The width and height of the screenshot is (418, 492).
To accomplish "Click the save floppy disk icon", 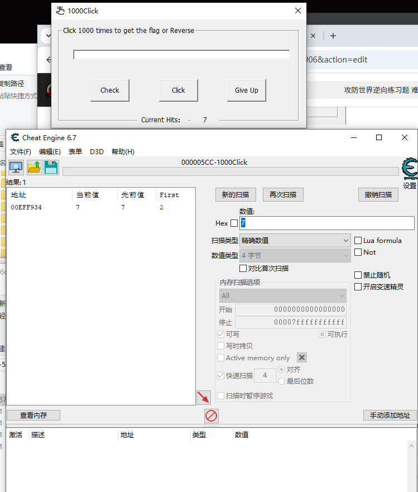I will [x=51, y=168].
